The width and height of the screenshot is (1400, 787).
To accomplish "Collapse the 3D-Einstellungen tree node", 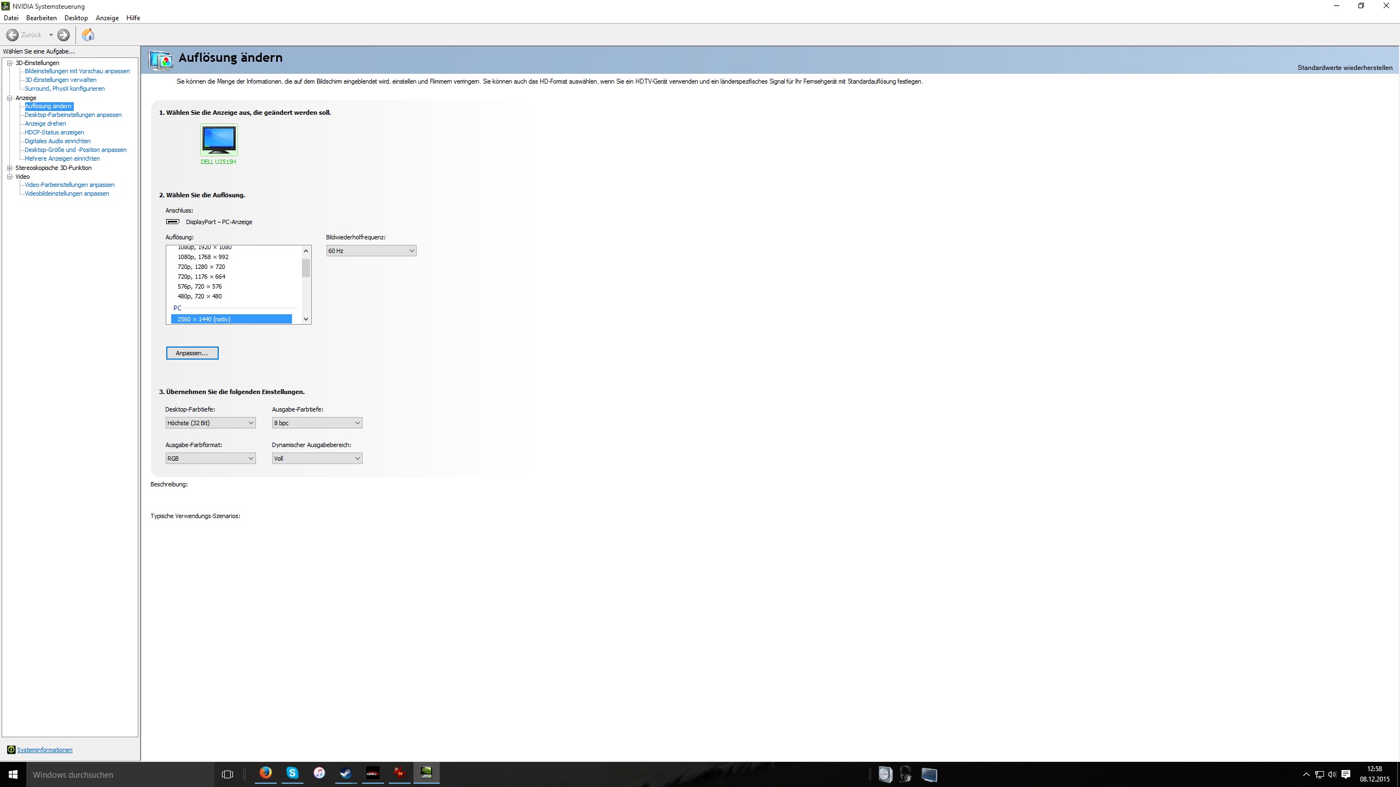I will point(9,63).
